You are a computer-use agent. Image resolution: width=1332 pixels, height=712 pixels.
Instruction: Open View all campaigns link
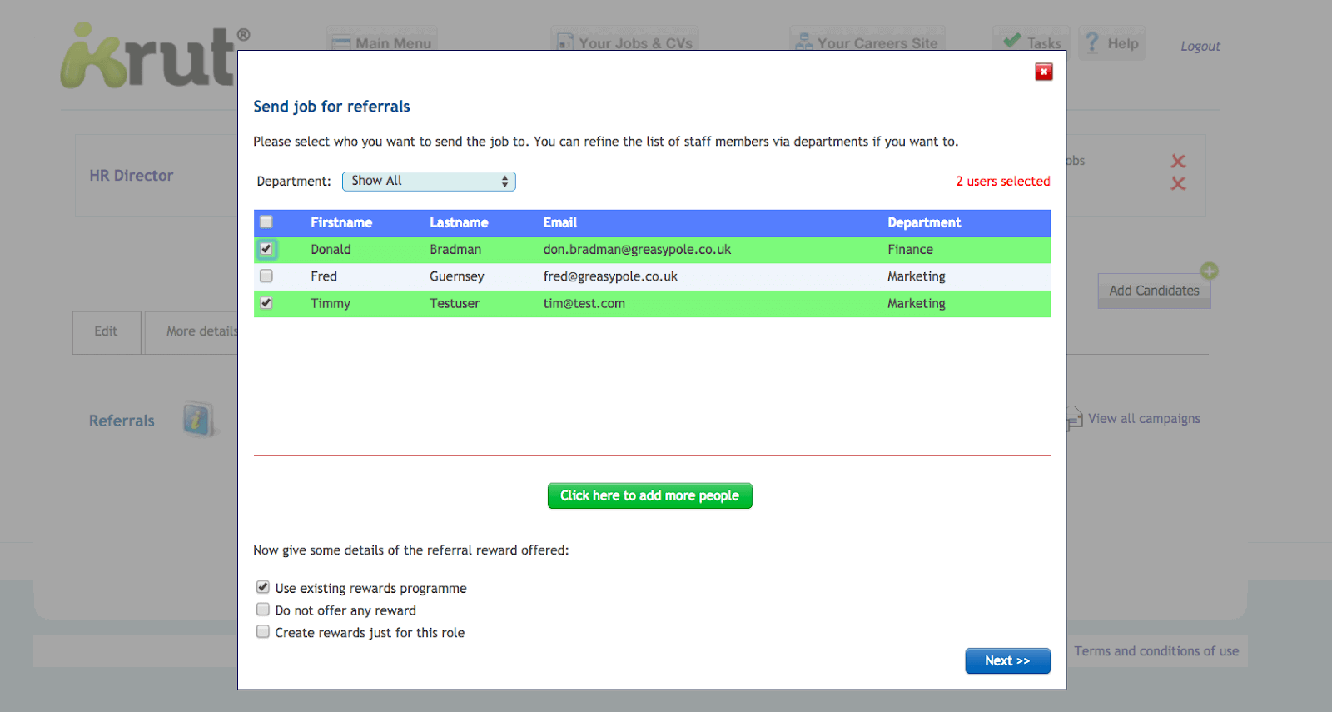pyautogui.click(x=1144, y=418)
